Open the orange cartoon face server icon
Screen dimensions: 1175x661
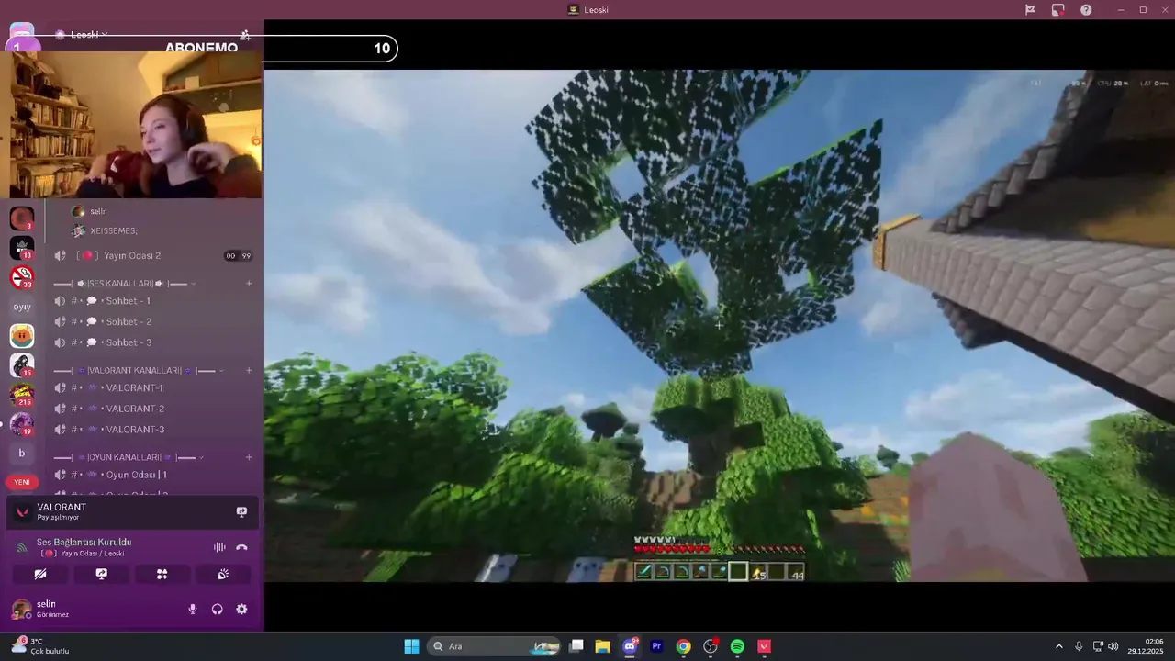point(22,336)
